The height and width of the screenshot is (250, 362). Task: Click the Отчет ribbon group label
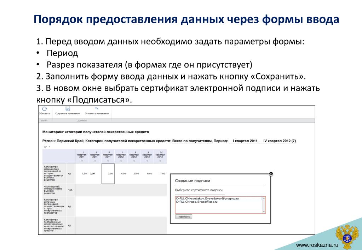[44, 120]
